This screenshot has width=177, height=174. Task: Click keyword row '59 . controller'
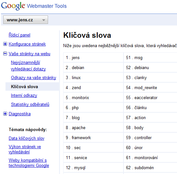pyautogui.click(x=150, y=138)
